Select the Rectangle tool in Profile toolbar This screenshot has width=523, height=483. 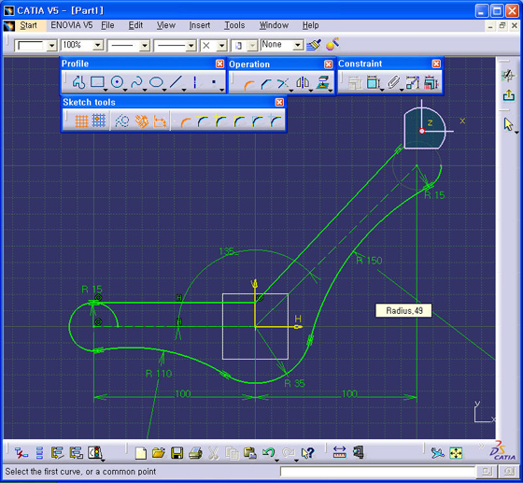(97, 82)
